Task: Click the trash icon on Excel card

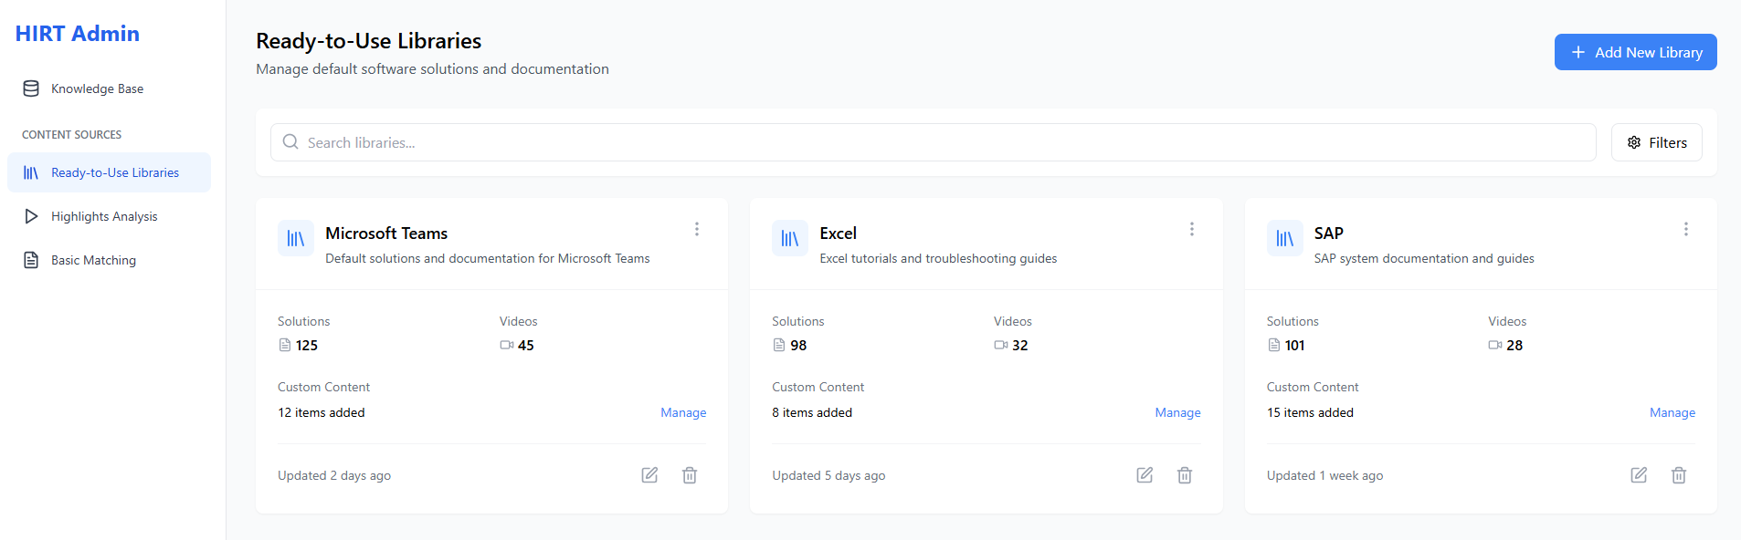Action: 1185,475
